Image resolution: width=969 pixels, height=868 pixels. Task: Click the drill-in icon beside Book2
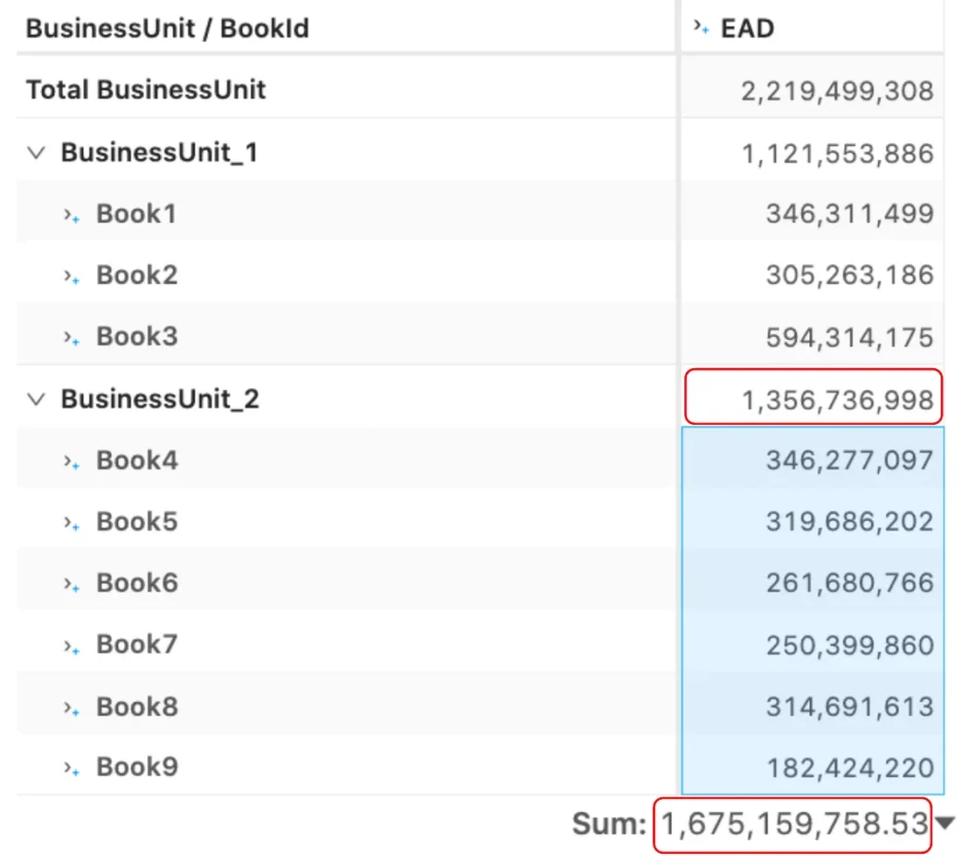pyautogui.click(x=72, y=277)
